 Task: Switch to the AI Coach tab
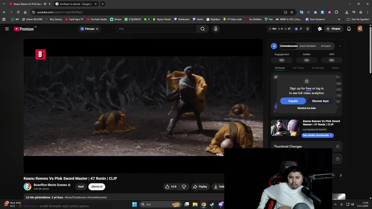[x=325, y=46]
